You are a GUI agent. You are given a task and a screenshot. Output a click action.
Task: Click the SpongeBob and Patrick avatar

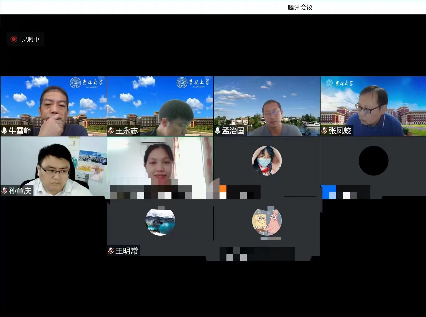[x=267, y=222]
